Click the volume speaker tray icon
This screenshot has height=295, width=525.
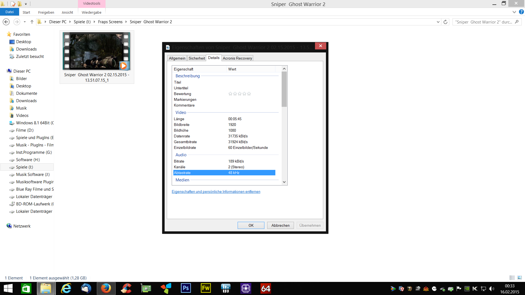click(491, 289)
